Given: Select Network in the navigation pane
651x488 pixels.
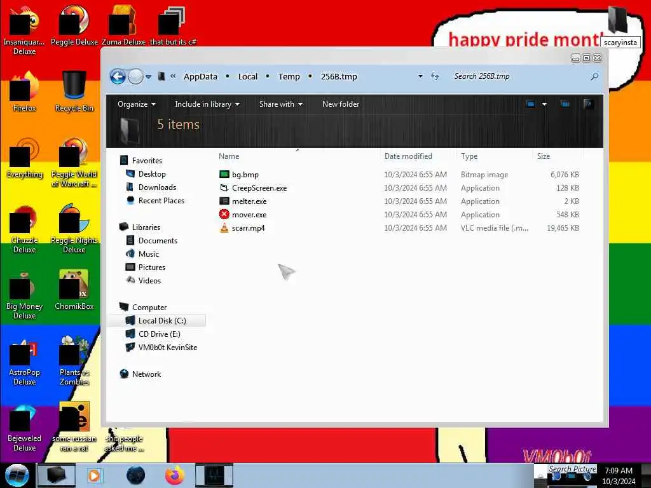Looking at the screenshot, I should [140, 374].
